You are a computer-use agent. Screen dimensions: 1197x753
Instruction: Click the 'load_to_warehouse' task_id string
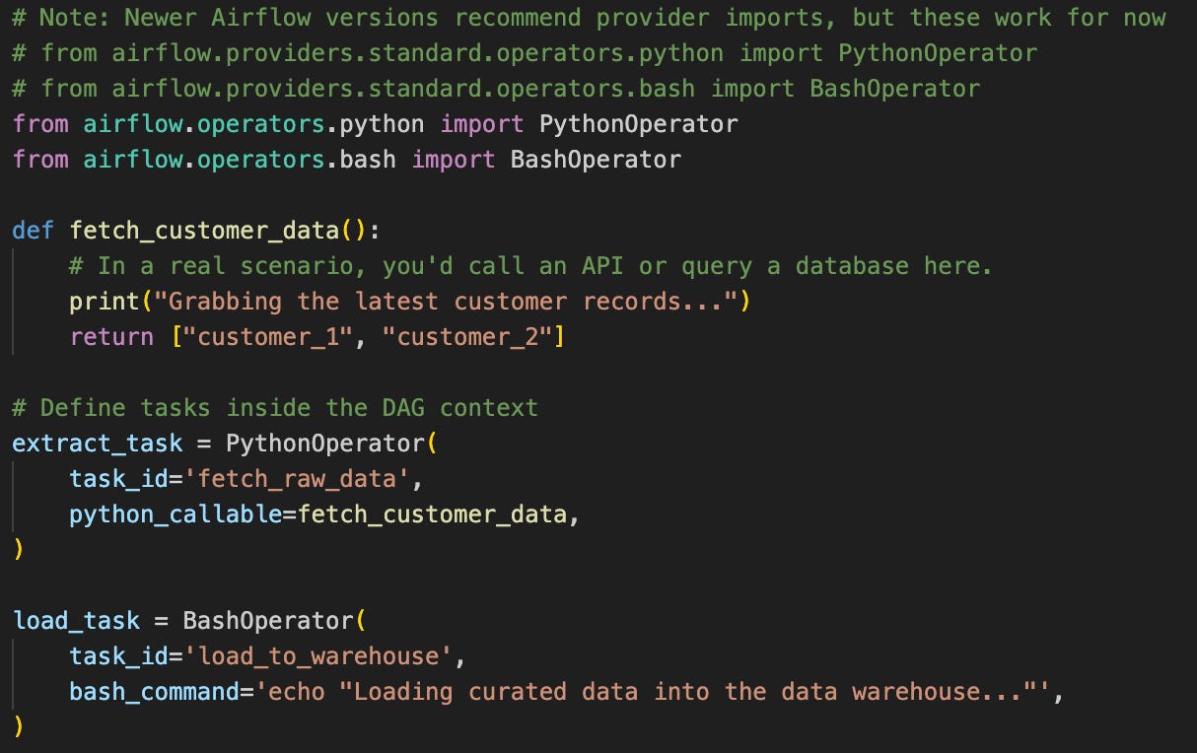[318, 656]
